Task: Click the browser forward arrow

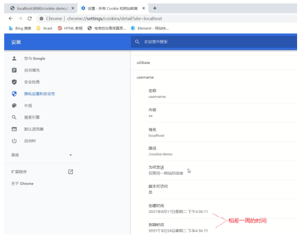Action: [20, 18]
